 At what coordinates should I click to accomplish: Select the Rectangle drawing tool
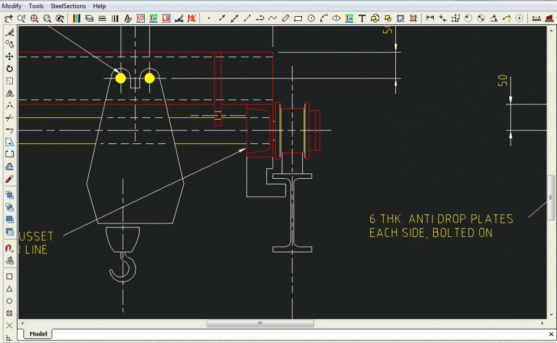pyautogui.click(x=298, y=19)
